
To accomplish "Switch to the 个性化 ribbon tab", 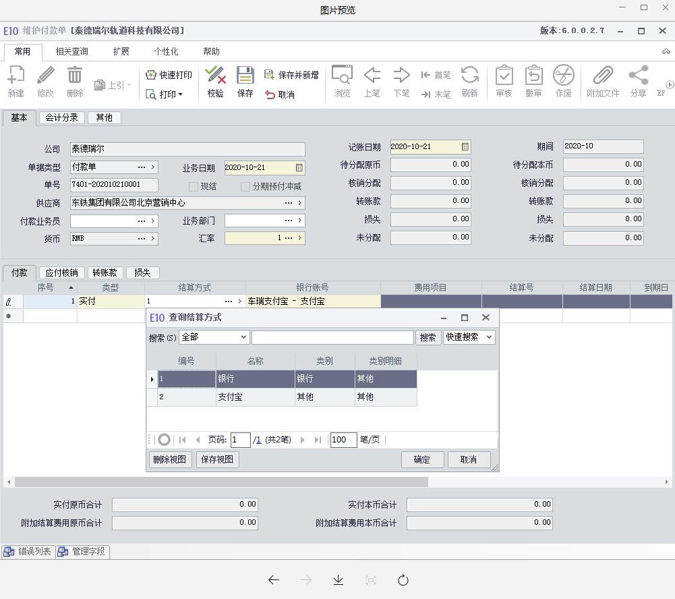I will pos(166,52).
